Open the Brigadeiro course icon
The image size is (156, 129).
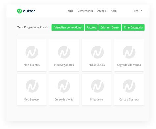click(x=97, y=86)
